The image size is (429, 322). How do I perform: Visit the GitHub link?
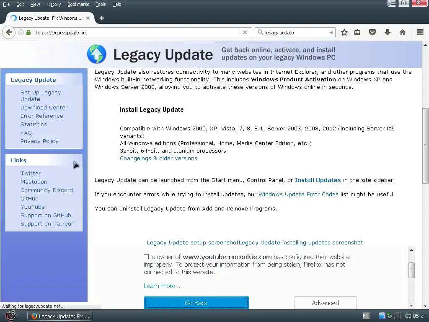click(30, 199)
